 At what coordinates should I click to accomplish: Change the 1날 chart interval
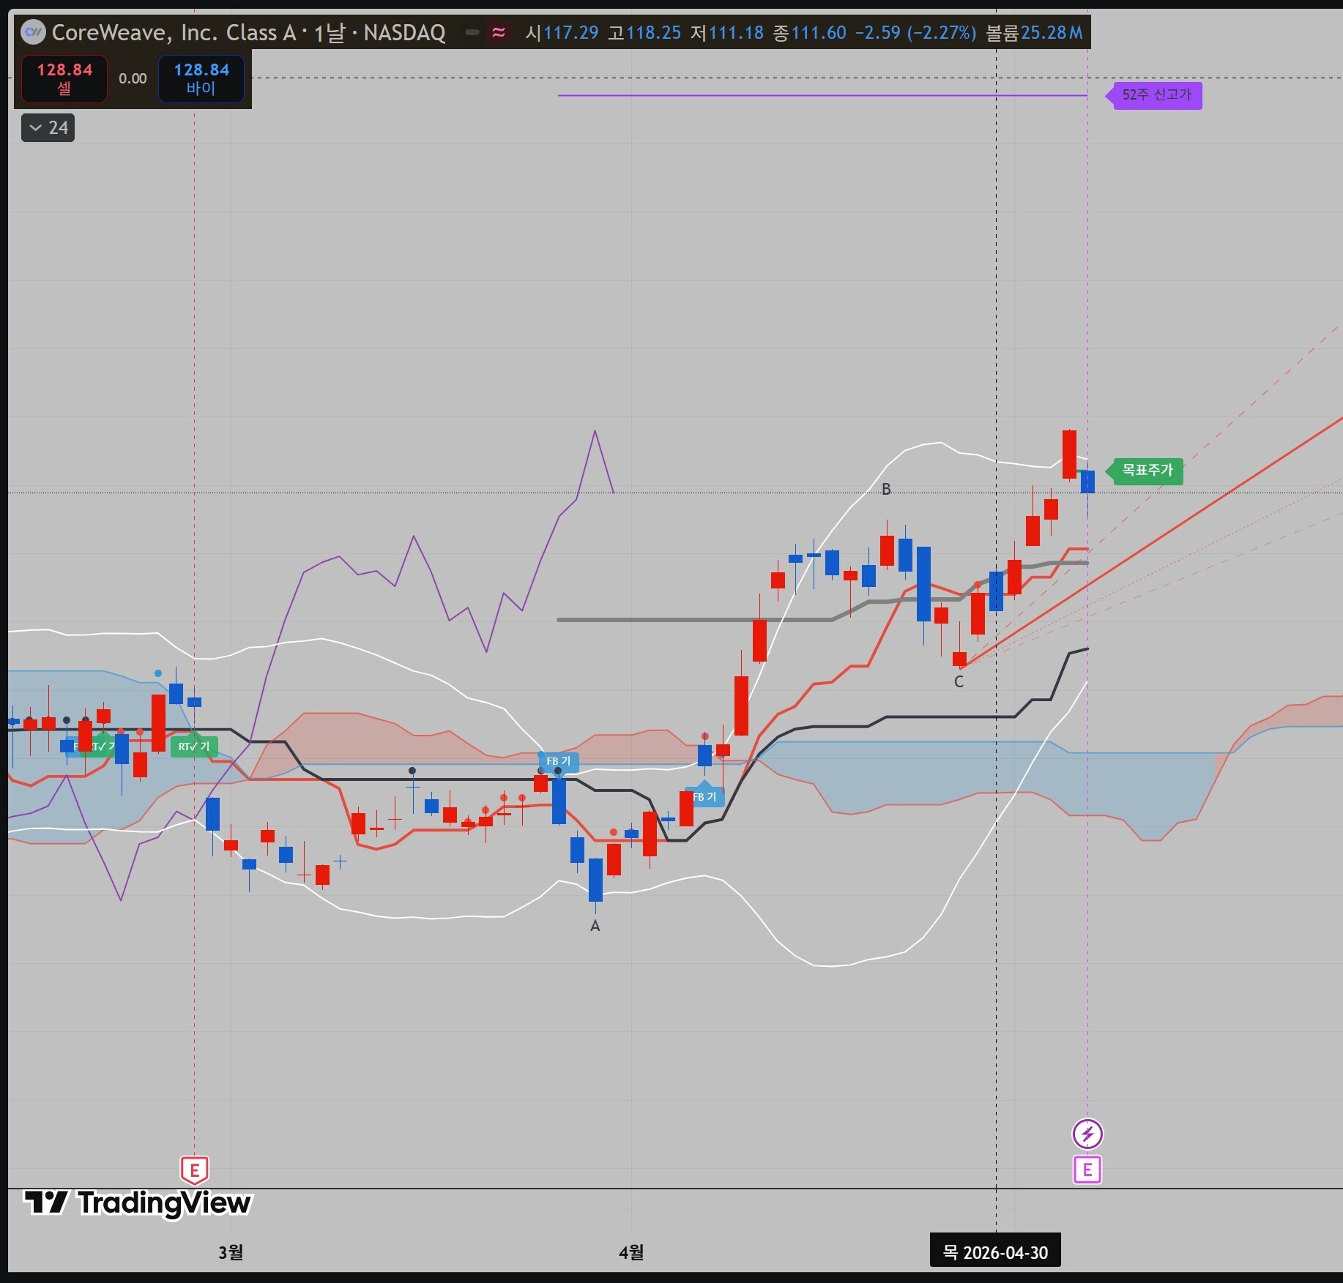[329, 33]
